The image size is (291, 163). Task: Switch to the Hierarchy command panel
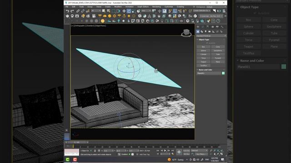pos(207,27)
